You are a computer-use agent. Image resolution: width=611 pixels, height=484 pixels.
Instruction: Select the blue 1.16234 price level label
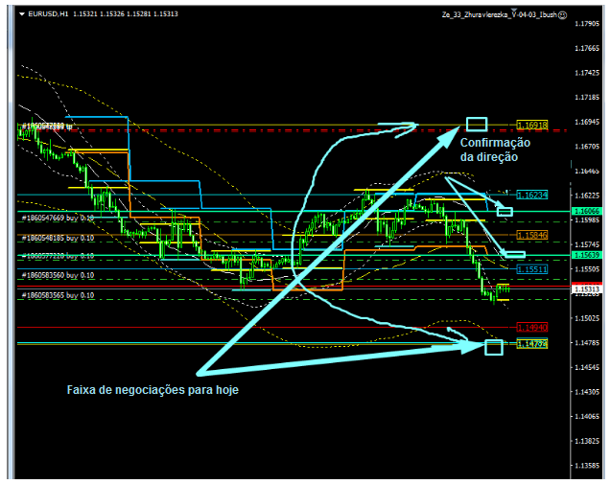(x=532, y=195)
